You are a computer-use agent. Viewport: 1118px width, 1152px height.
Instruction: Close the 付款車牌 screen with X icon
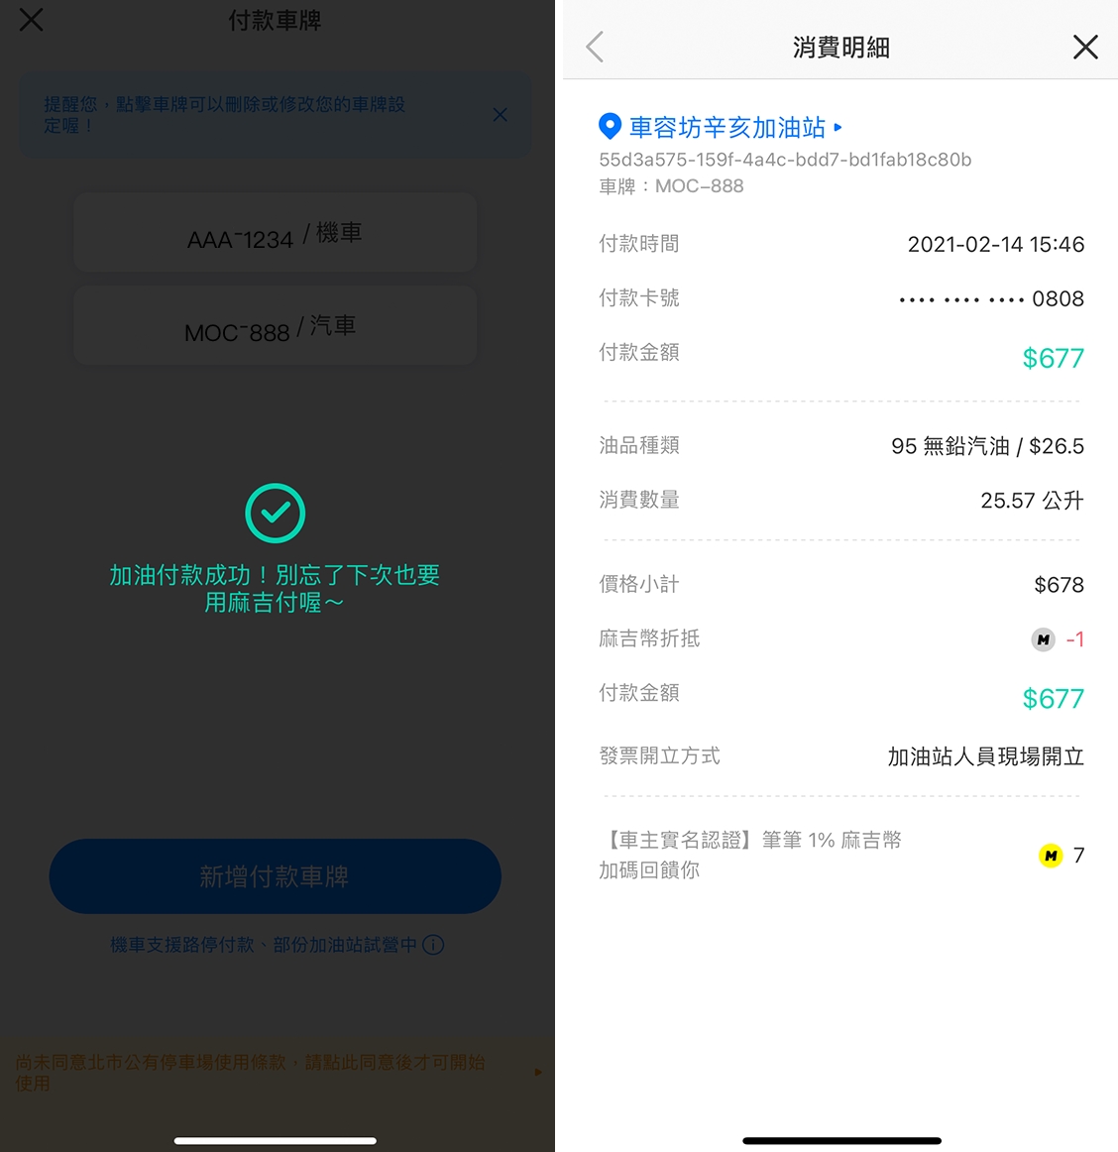(x=32, y=20)
